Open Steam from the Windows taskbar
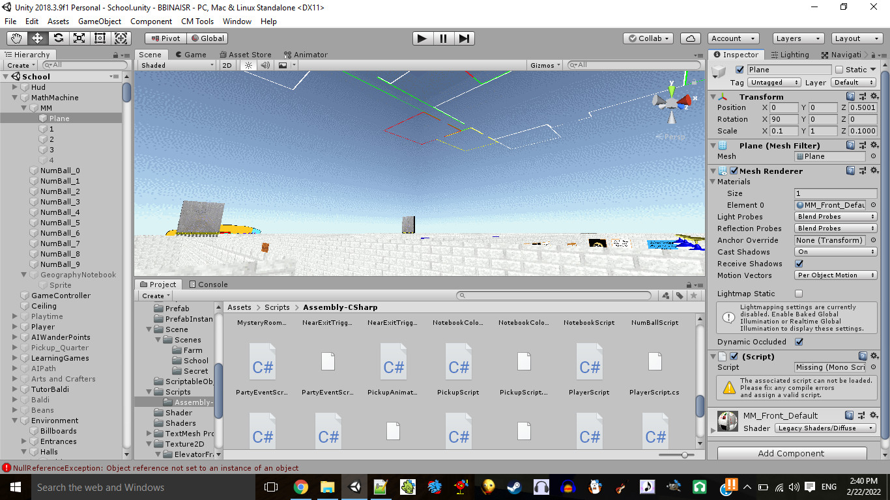The image size is (890, 500). click(x=514, y=487)
